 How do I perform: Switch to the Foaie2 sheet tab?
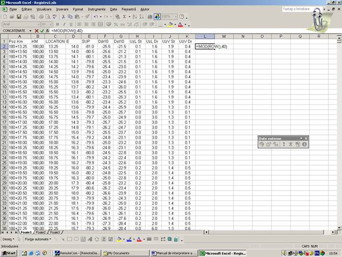(x=38, y=232)
